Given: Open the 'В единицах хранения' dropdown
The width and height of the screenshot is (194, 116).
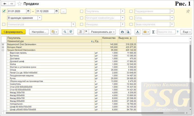Looking at the screenshot, I should [40, 18].
